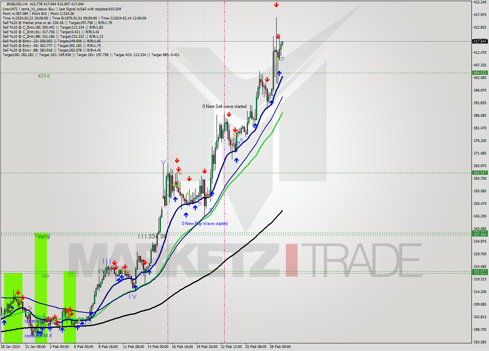Click the '28 Jan 2024' date label
489x351 pixels.
coord(11,347)
